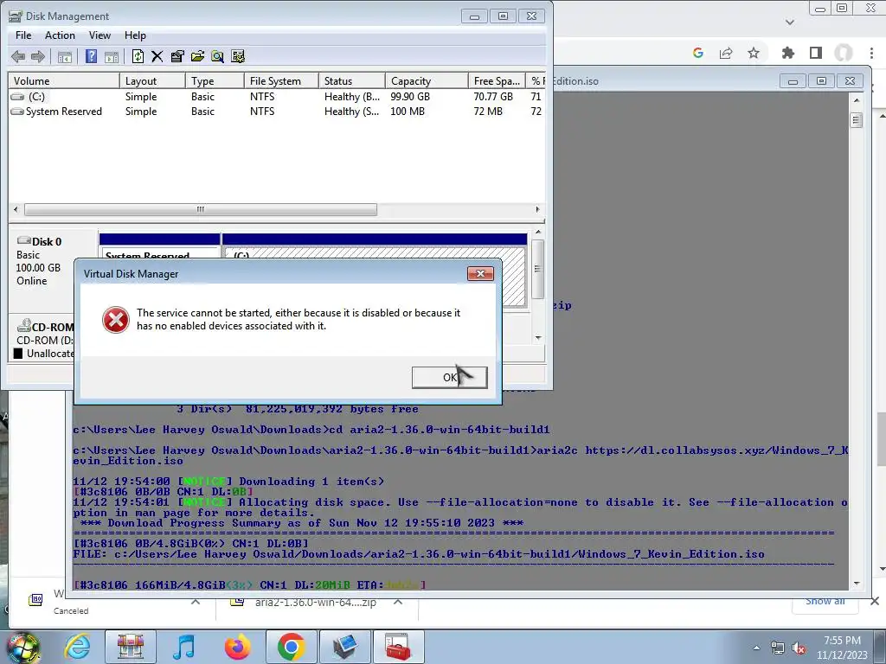
Task: Switch to Chrome from the taskbar
Action: click(x=292, y=647)
